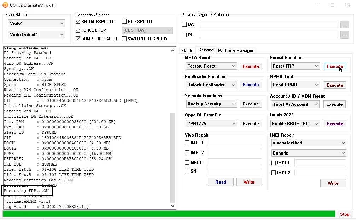Open Read RPMB dropdown

click(x=296, y=85)
